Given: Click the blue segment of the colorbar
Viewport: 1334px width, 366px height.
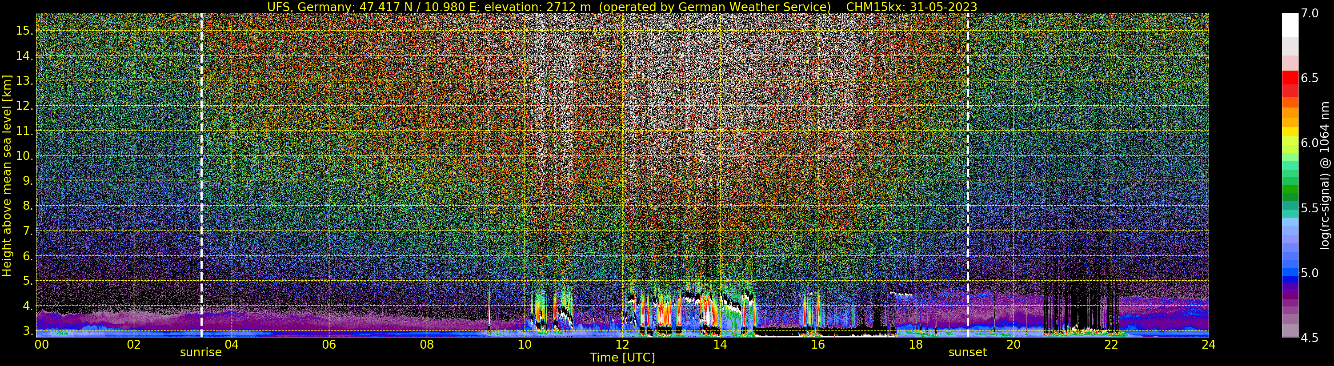Looking at the screenshot, I should (x=1290, y=272).
